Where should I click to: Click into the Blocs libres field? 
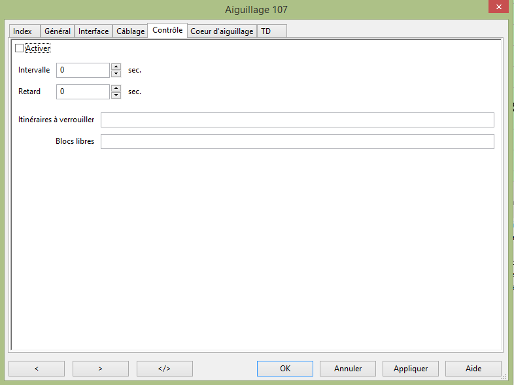(x=297, y=142)
